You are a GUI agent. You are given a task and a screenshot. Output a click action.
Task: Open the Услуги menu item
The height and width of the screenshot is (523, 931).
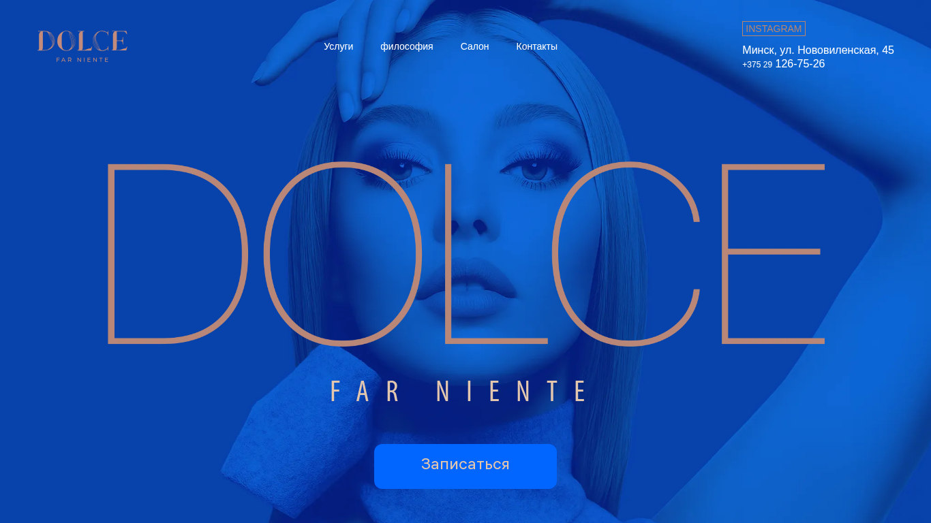tap(338, 46)
